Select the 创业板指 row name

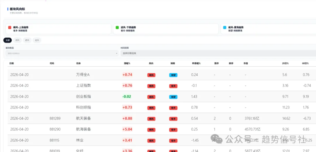click(83, 97)
